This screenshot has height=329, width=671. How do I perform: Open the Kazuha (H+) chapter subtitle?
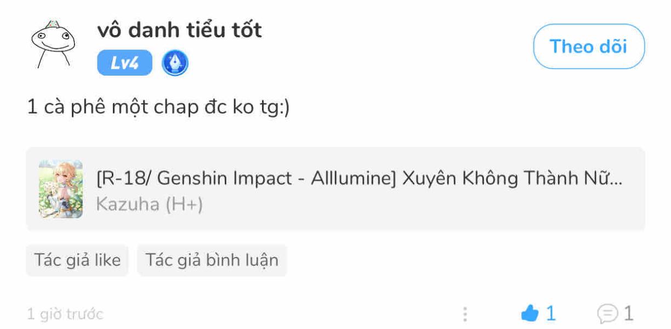[x=149, y=205]
